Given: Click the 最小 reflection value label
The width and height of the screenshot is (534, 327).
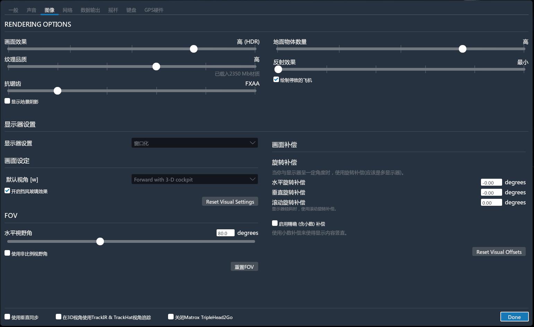Looking at the screenshot, I should (x=523, y=62).
